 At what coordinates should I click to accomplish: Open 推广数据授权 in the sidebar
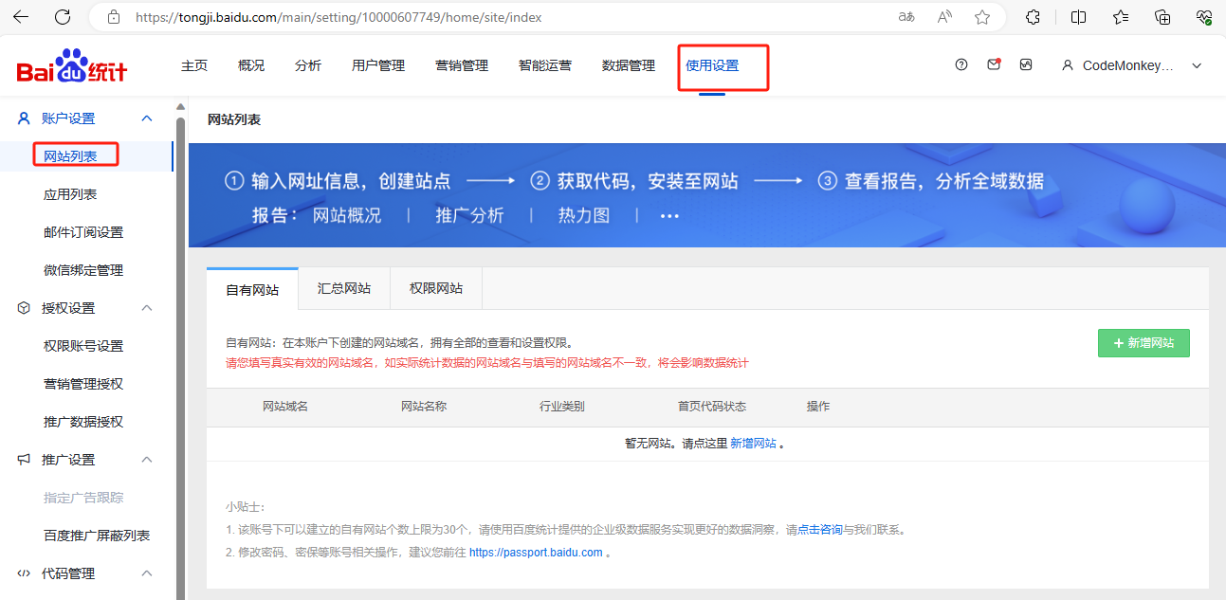click(83, 422)
